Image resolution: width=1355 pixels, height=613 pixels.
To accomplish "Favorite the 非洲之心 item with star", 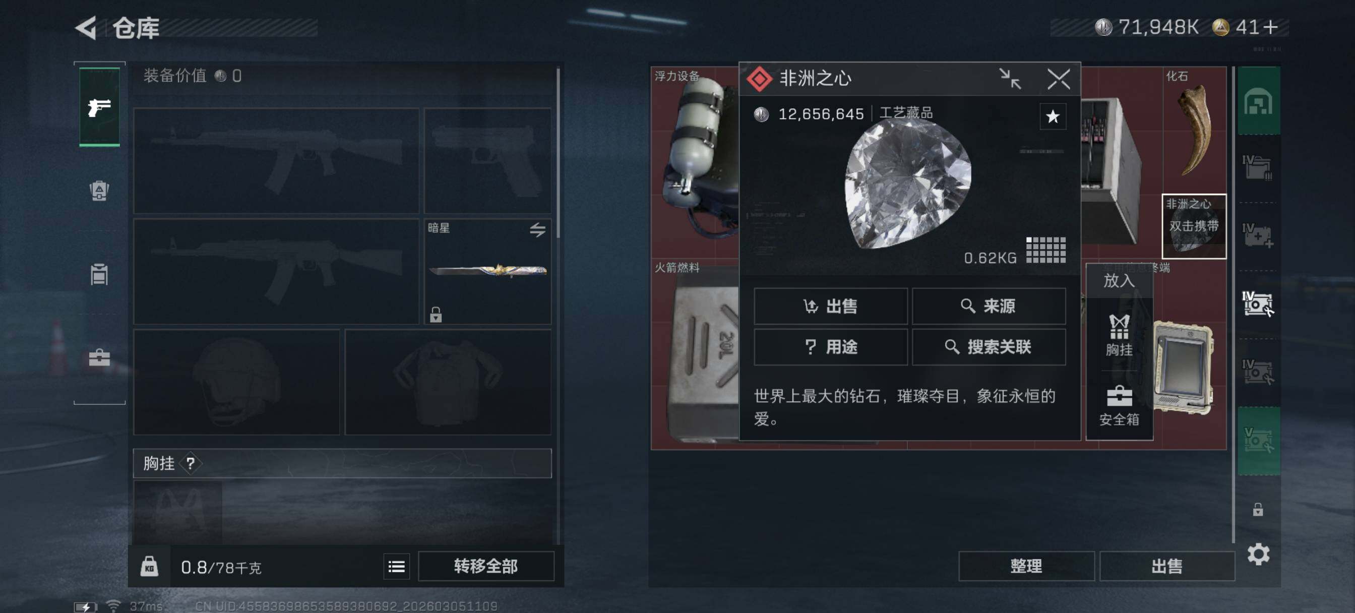I will (1053, 116).
